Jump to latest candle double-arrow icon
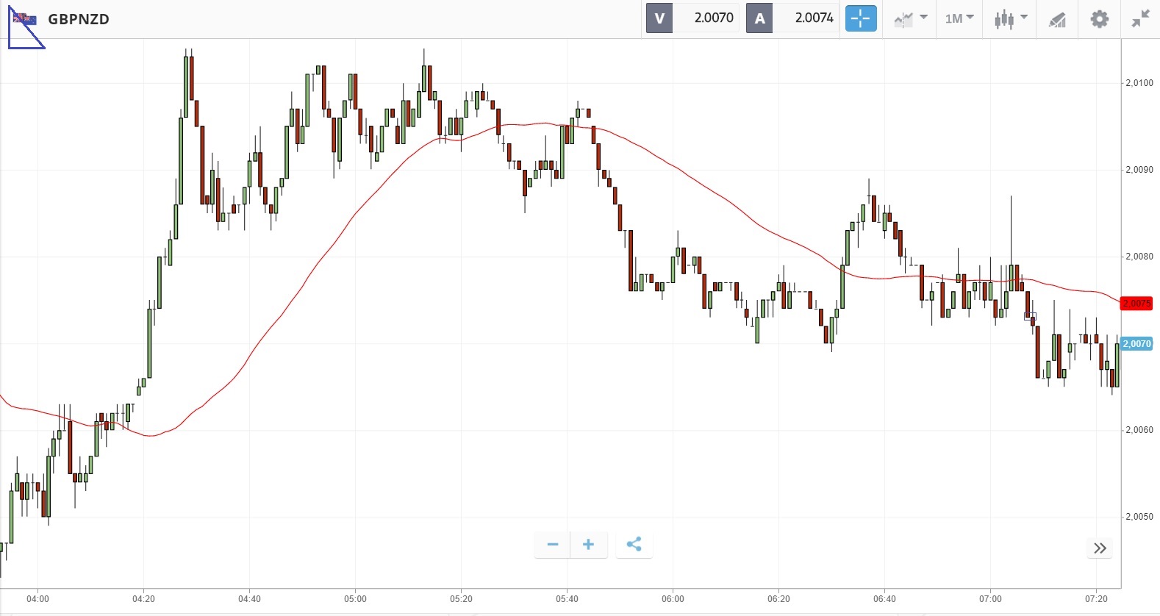Image resolution: width=1160 pixels, height=616 pixels. tap(1100, 548)
